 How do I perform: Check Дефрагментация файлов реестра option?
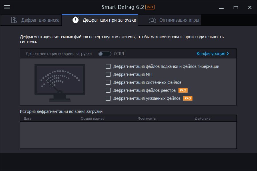(x=108, y=90)
